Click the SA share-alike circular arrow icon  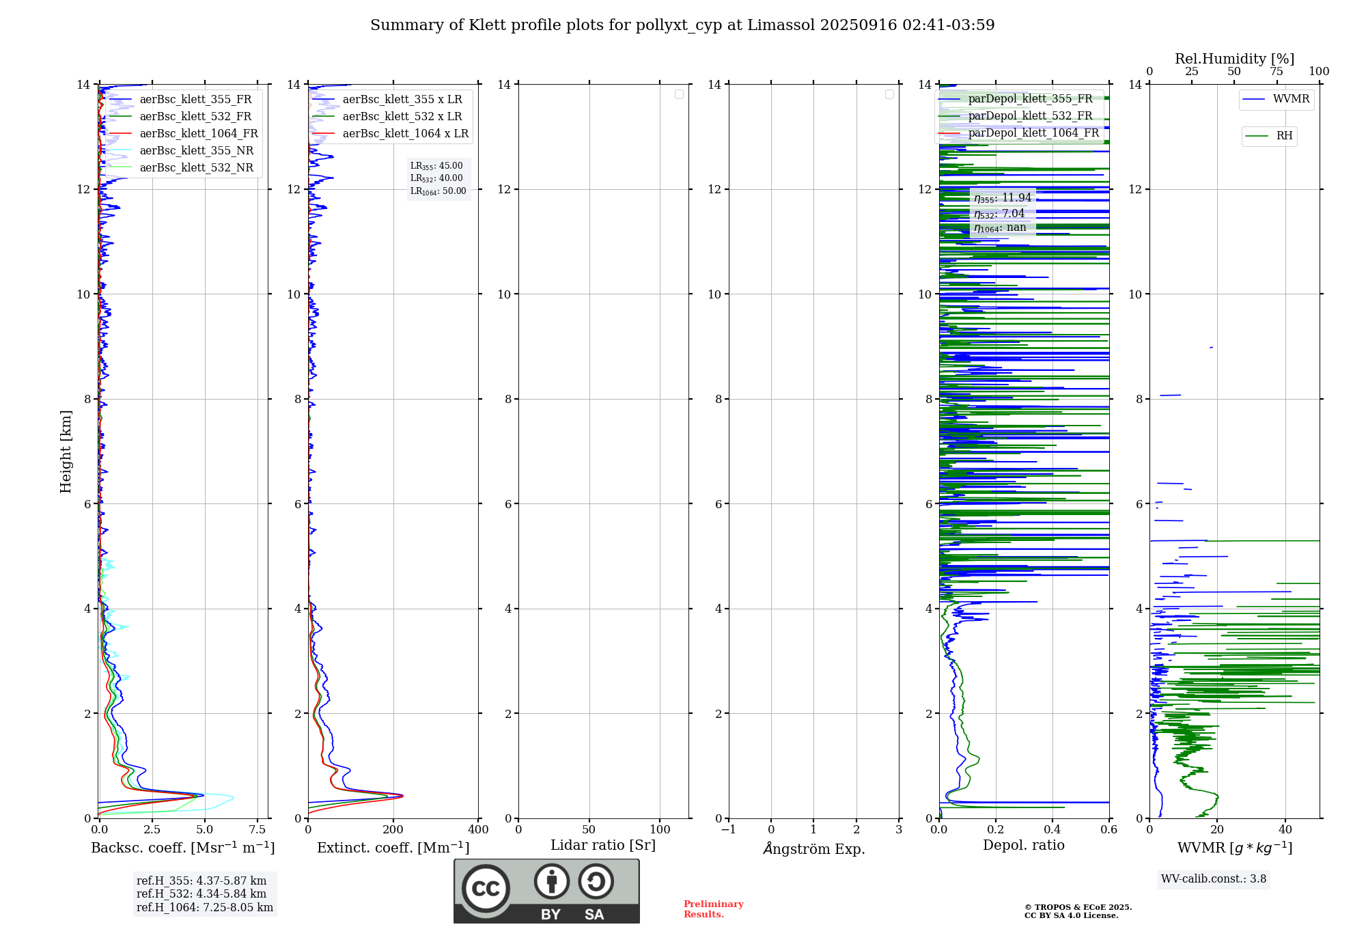click(596, 881)
